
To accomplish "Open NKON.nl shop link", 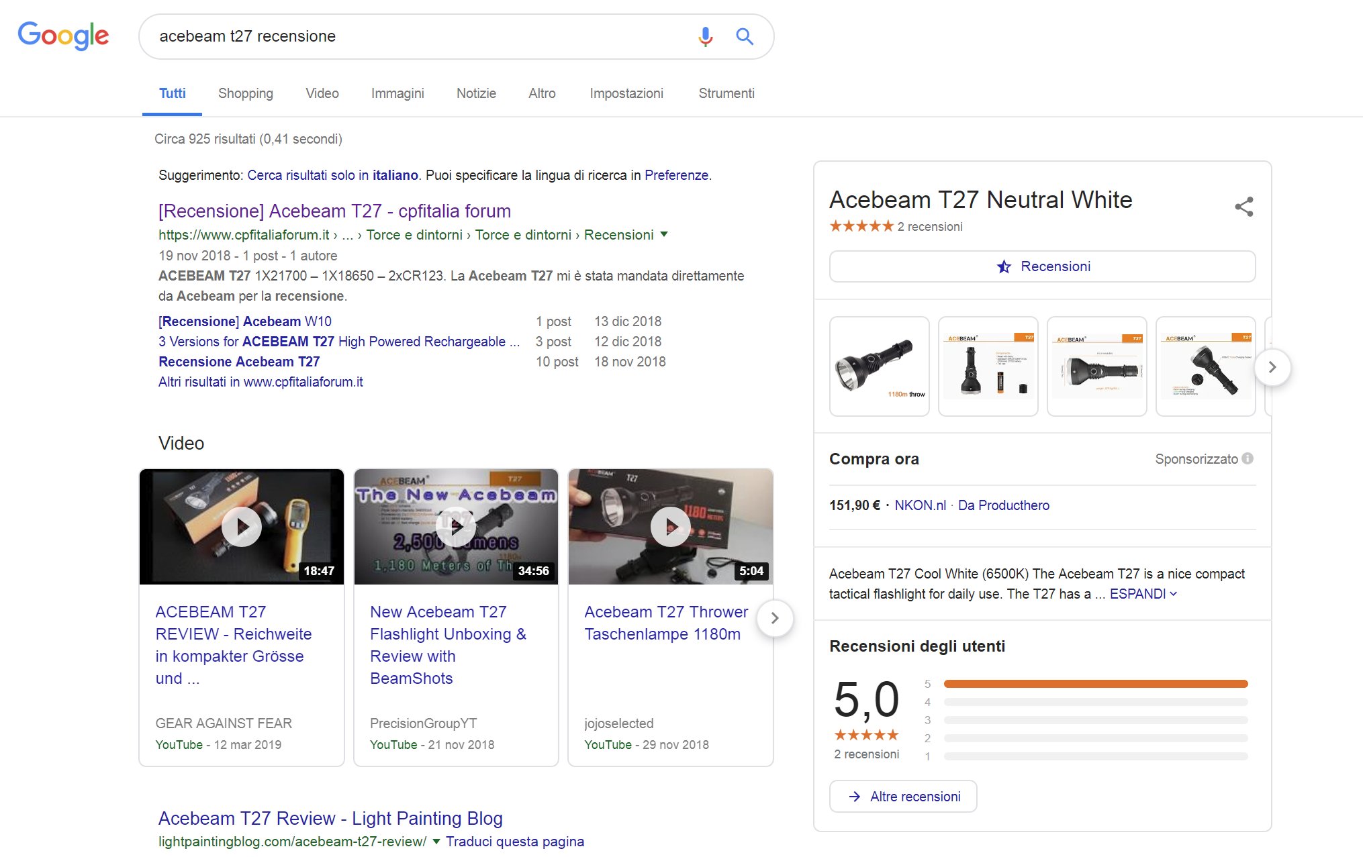I will [920, 505].
